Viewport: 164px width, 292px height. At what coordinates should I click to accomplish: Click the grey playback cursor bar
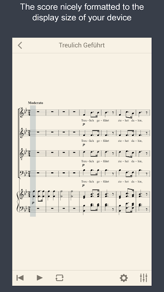click(33, 161)
